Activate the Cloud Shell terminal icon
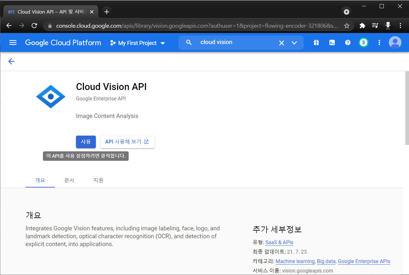This screenshot has width=409, height=275. pos(332,42)
